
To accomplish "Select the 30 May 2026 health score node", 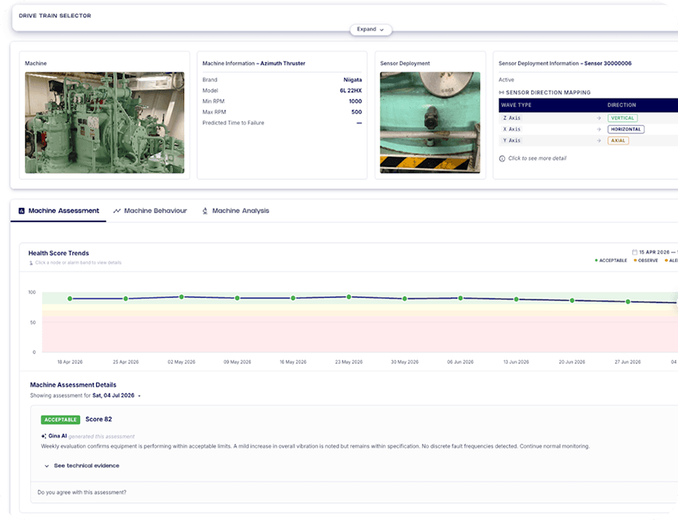I will coord(405,299).
